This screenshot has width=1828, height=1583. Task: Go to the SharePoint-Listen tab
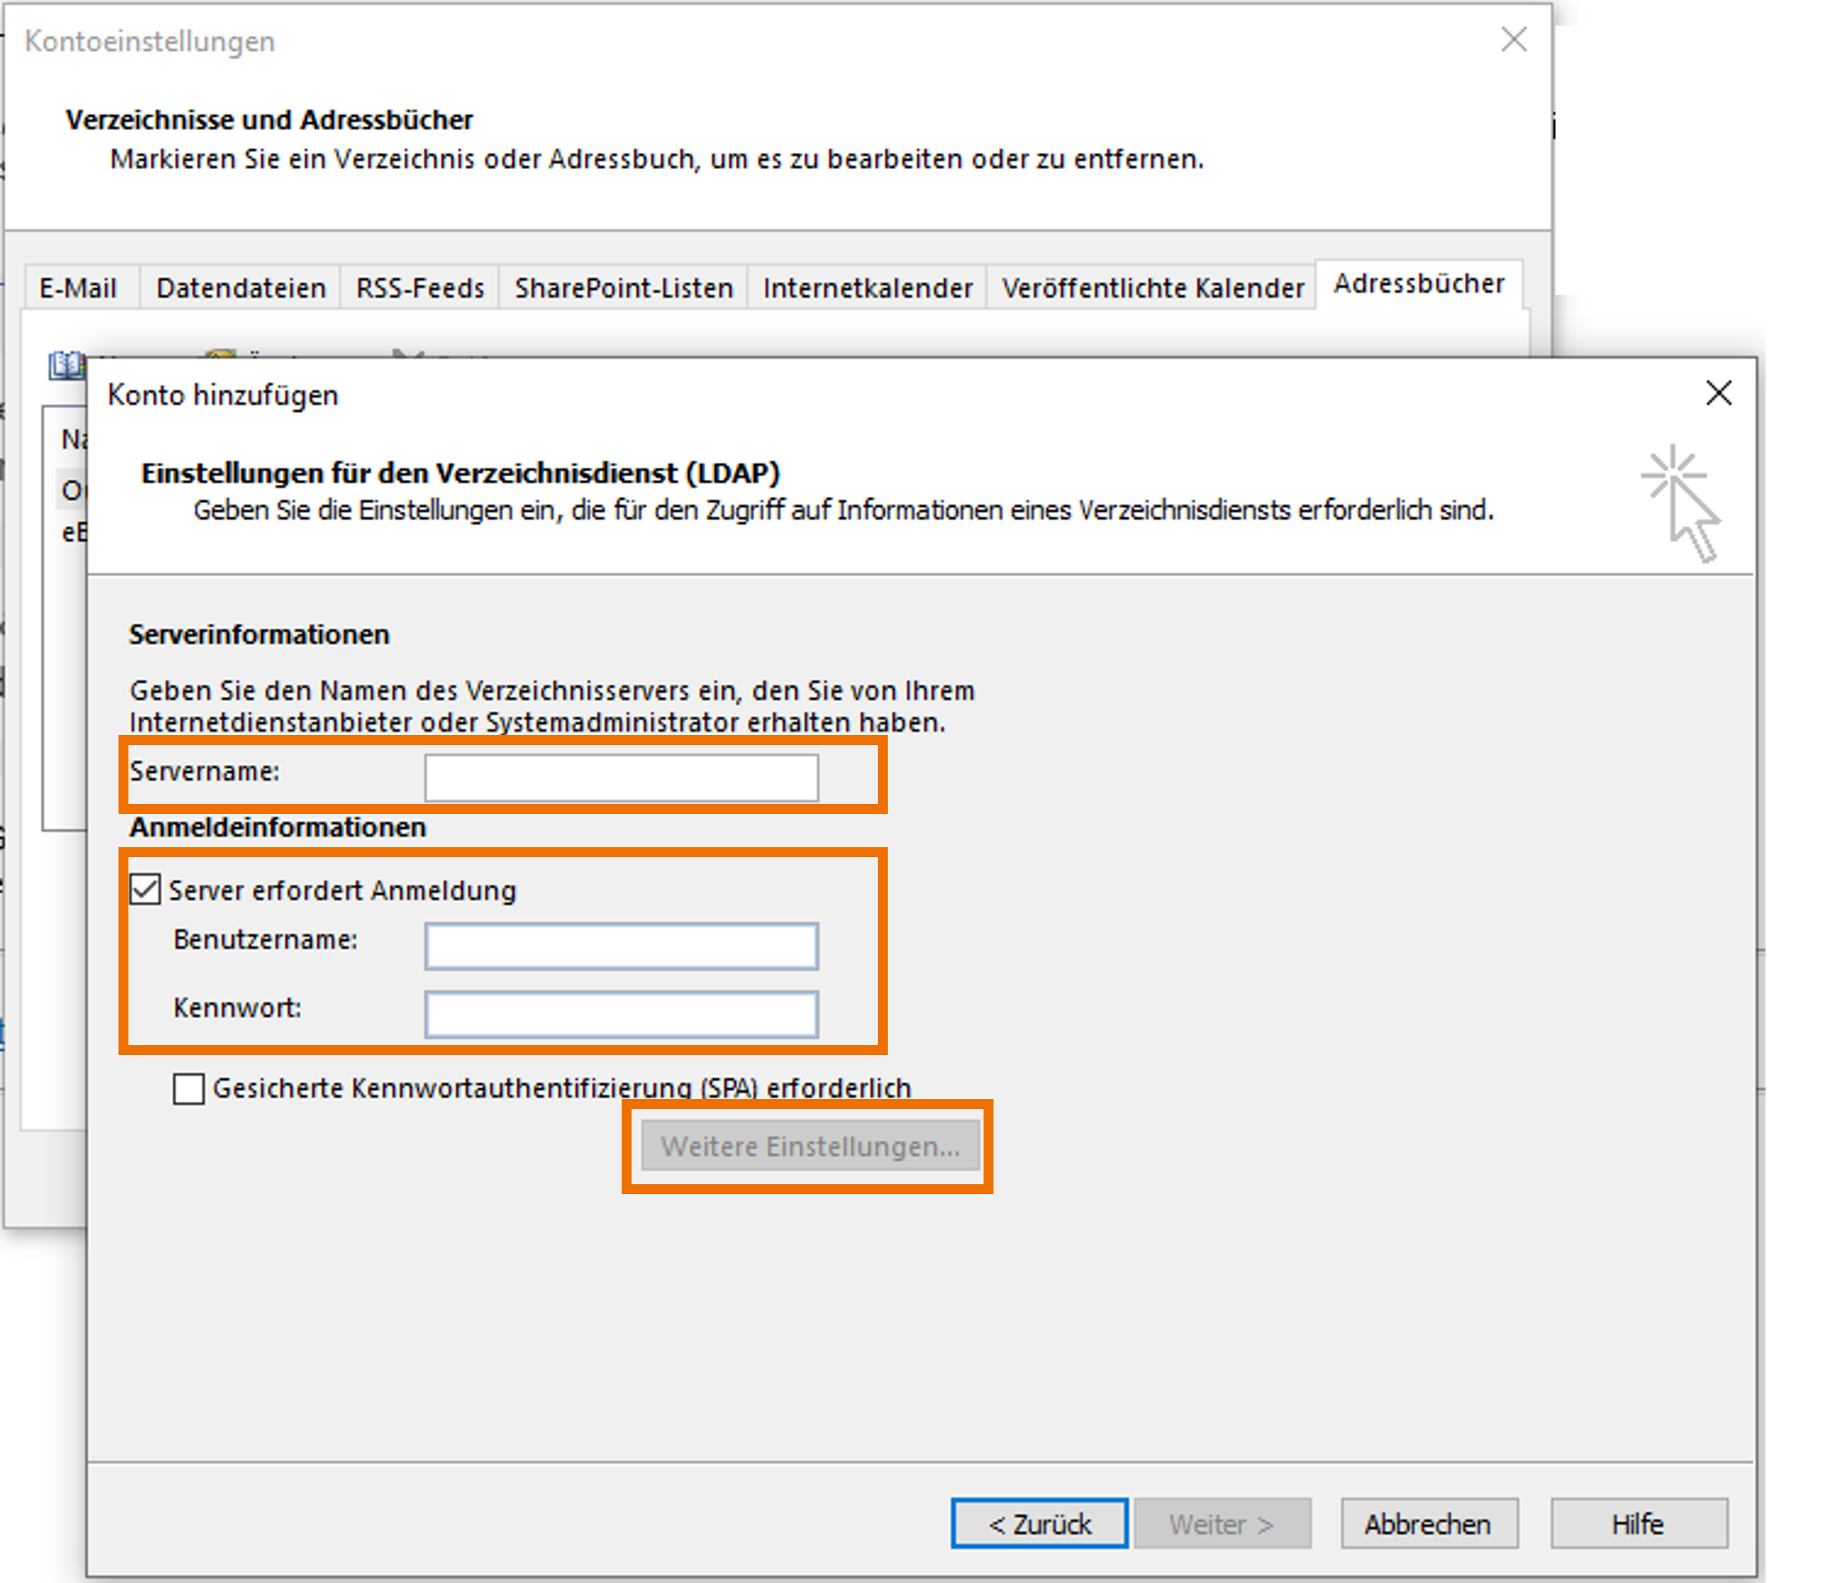(x=624, y=288)
